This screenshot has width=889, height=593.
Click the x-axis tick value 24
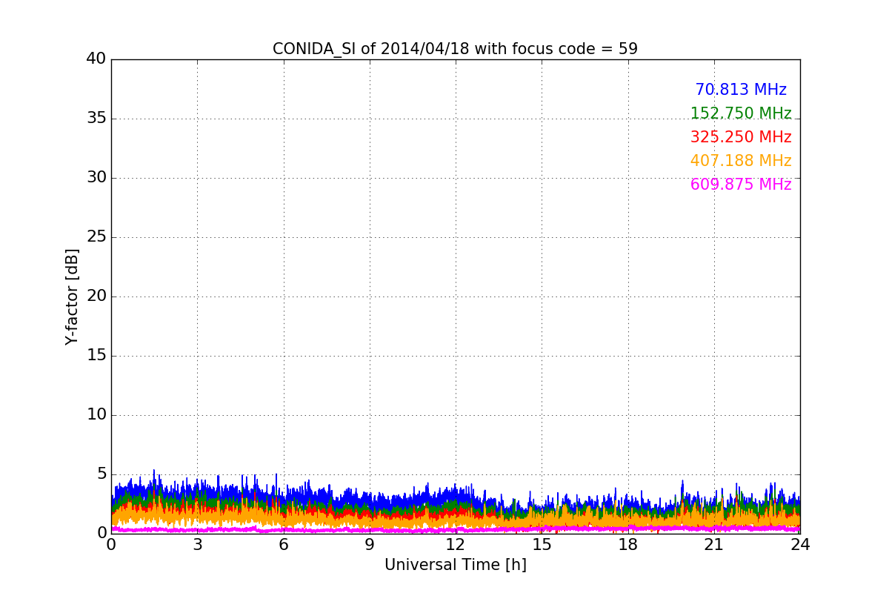pos(800,545)
